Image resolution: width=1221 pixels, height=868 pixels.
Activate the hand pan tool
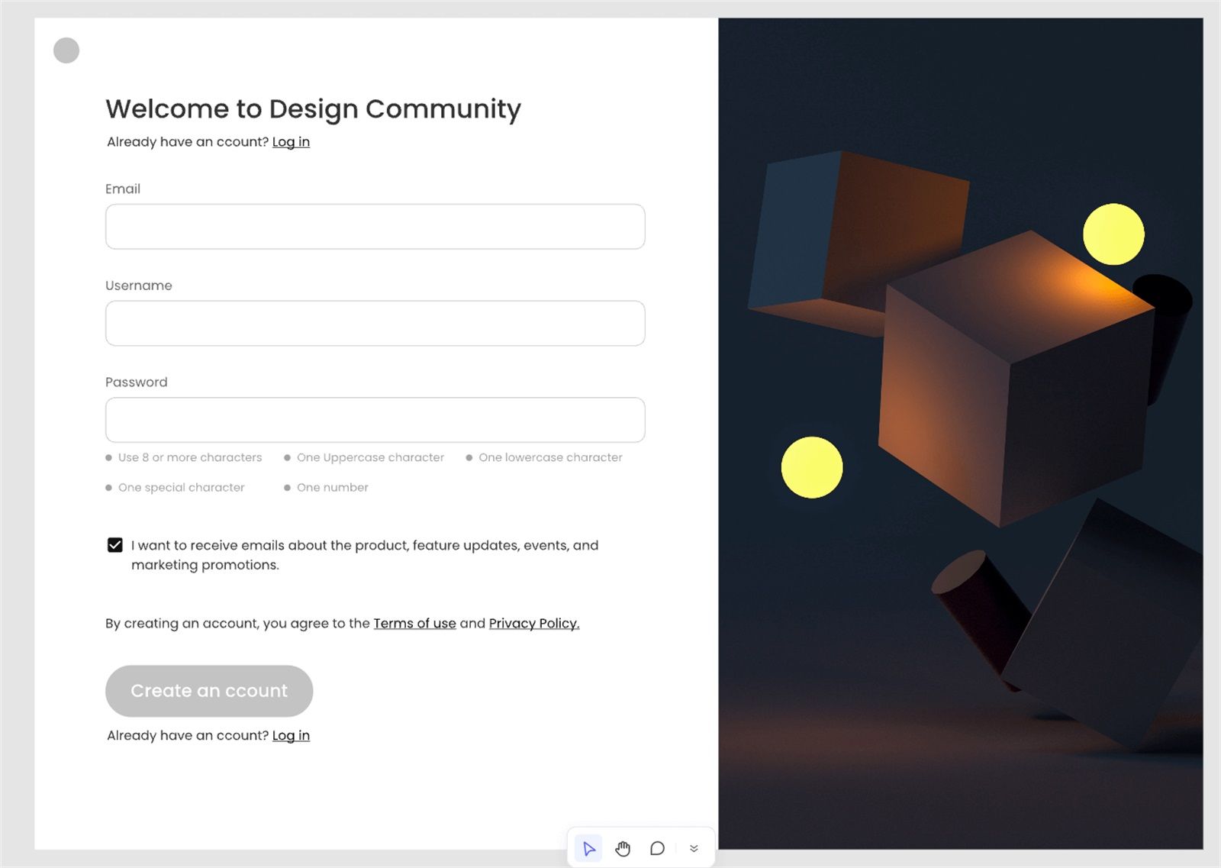click(x=623, y=848)
